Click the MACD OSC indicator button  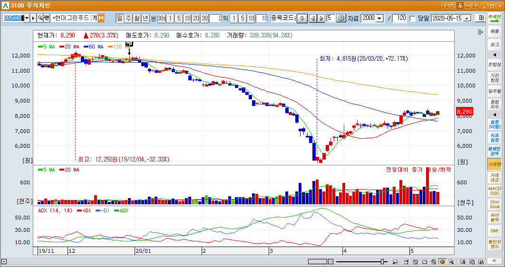click(495, 191)
